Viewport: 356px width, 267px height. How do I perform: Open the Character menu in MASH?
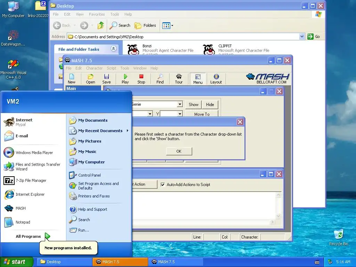(x=94, y=68)
